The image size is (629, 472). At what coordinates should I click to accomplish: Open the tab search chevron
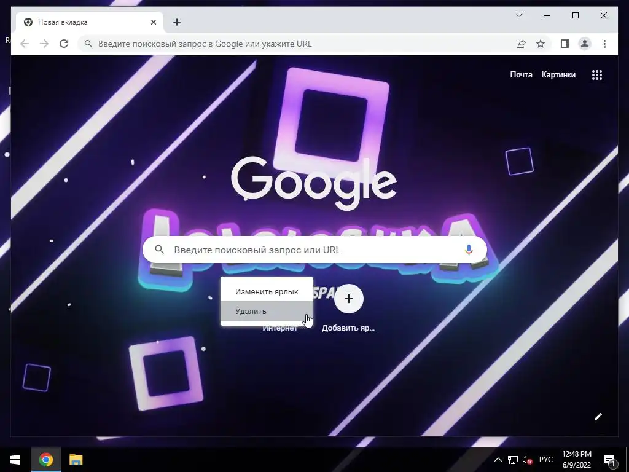(x=518, y=15)
